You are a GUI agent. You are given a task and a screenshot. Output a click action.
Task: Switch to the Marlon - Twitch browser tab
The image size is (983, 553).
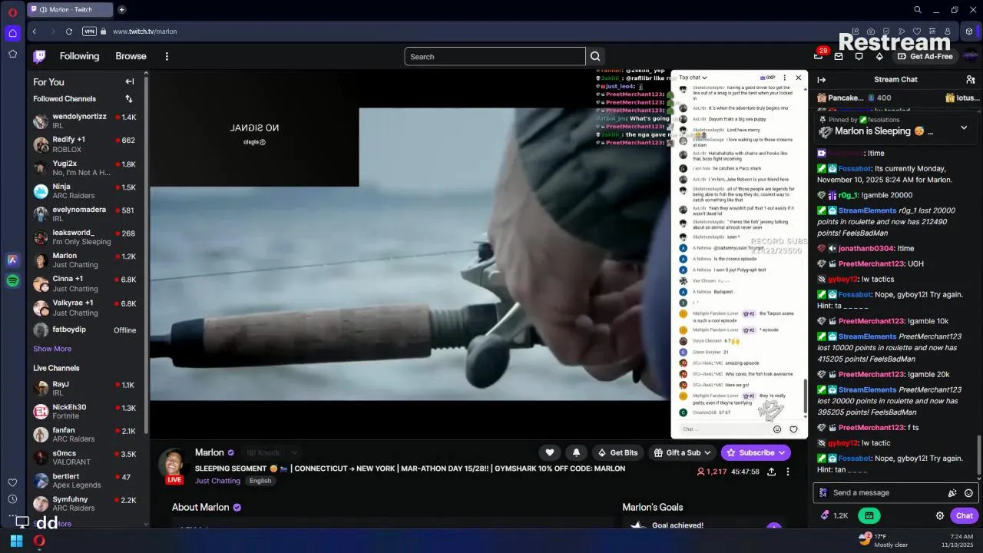pyautogui.click(x=70, y=10)
